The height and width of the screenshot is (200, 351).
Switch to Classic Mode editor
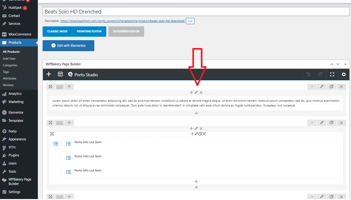click(x=57, y=31)
